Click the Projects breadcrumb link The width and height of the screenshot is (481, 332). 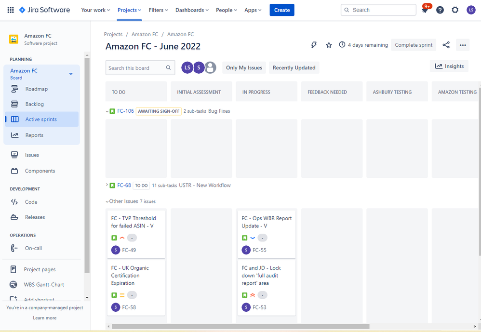point(113,34)
